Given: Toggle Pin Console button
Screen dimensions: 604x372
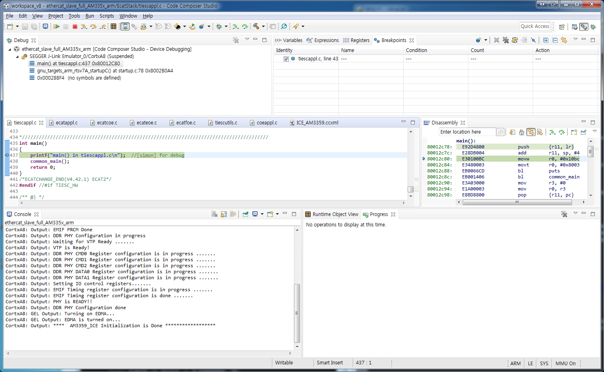Looking at the screenshot, I should (x=245, y=214).
